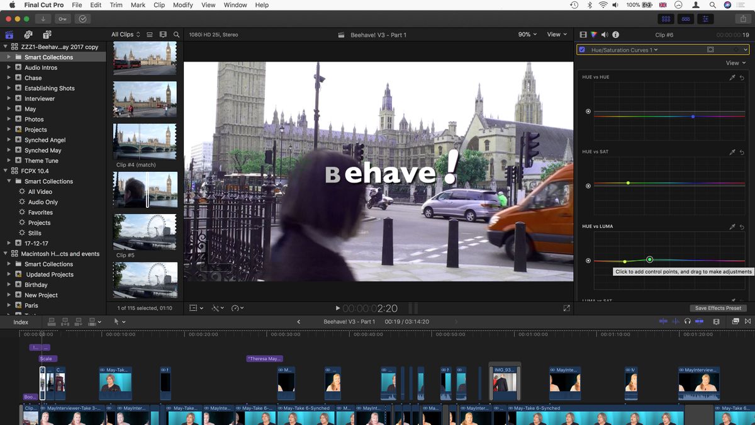Open the Video Scopes display icon
Screen dimensions: 755x425
584,35
